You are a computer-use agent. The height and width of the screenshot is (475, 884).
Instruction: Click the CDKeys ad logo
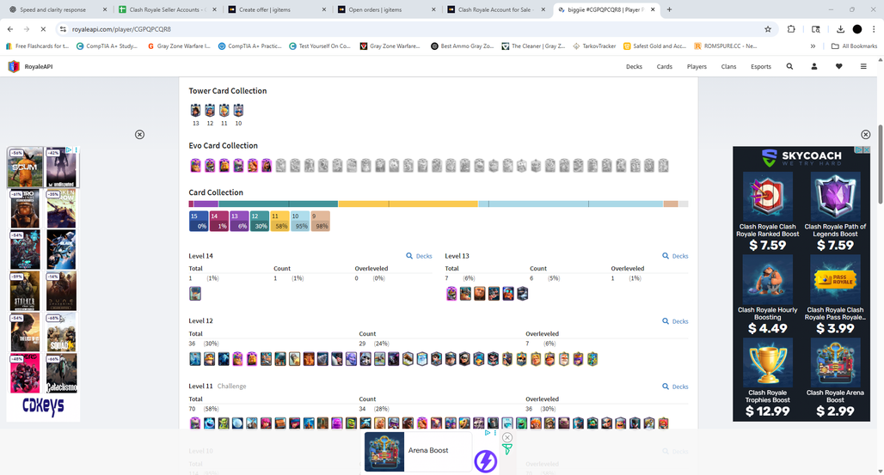click(x=43, y=407)
